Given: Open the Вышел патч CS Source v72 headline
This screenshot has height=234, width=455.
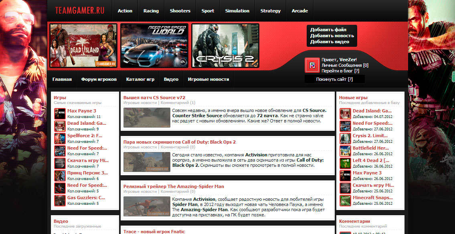Looking at the screenshot, I should click(154, 98).
